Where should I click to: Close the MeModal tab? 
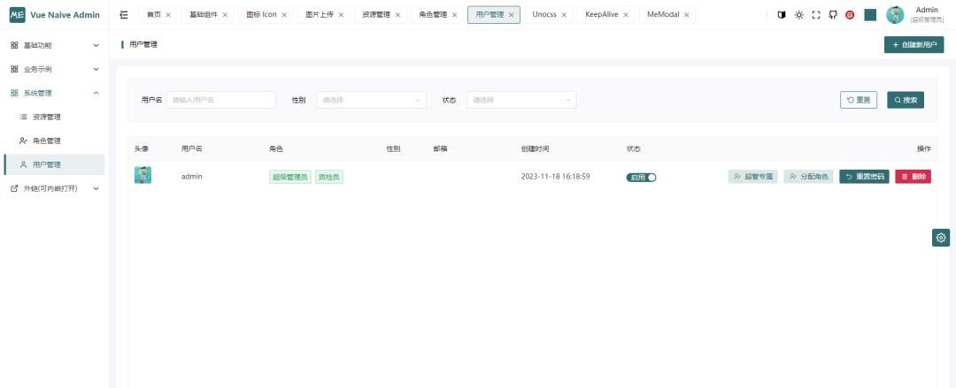pos(687,15)
